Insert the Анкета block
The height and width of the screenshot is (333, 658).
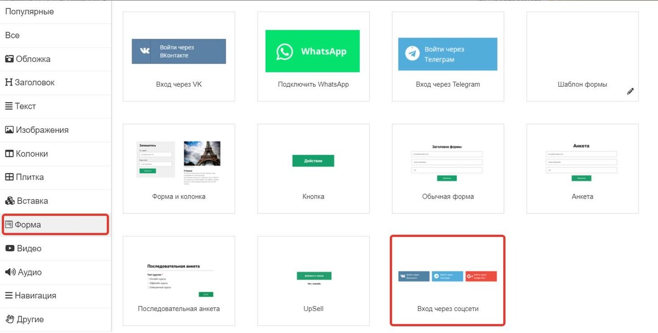(x=582, y=168)
